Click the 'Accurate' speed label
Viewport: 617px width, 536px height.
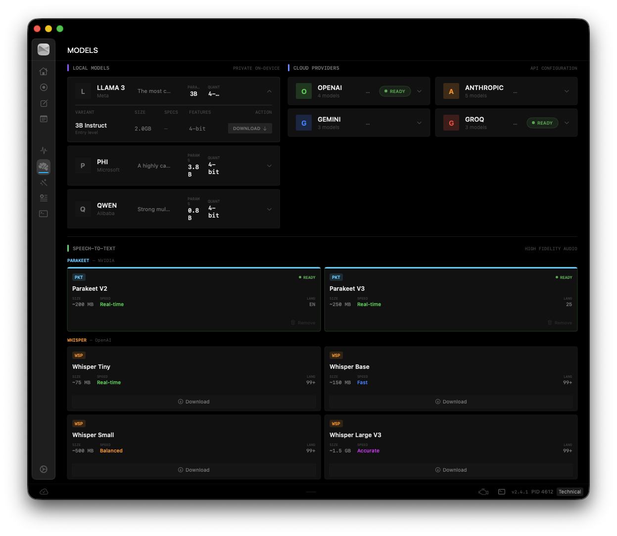click(x=368, y=451)
